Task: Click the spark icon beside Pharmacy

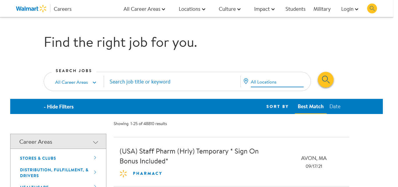Action: click(x=123, y=174)
